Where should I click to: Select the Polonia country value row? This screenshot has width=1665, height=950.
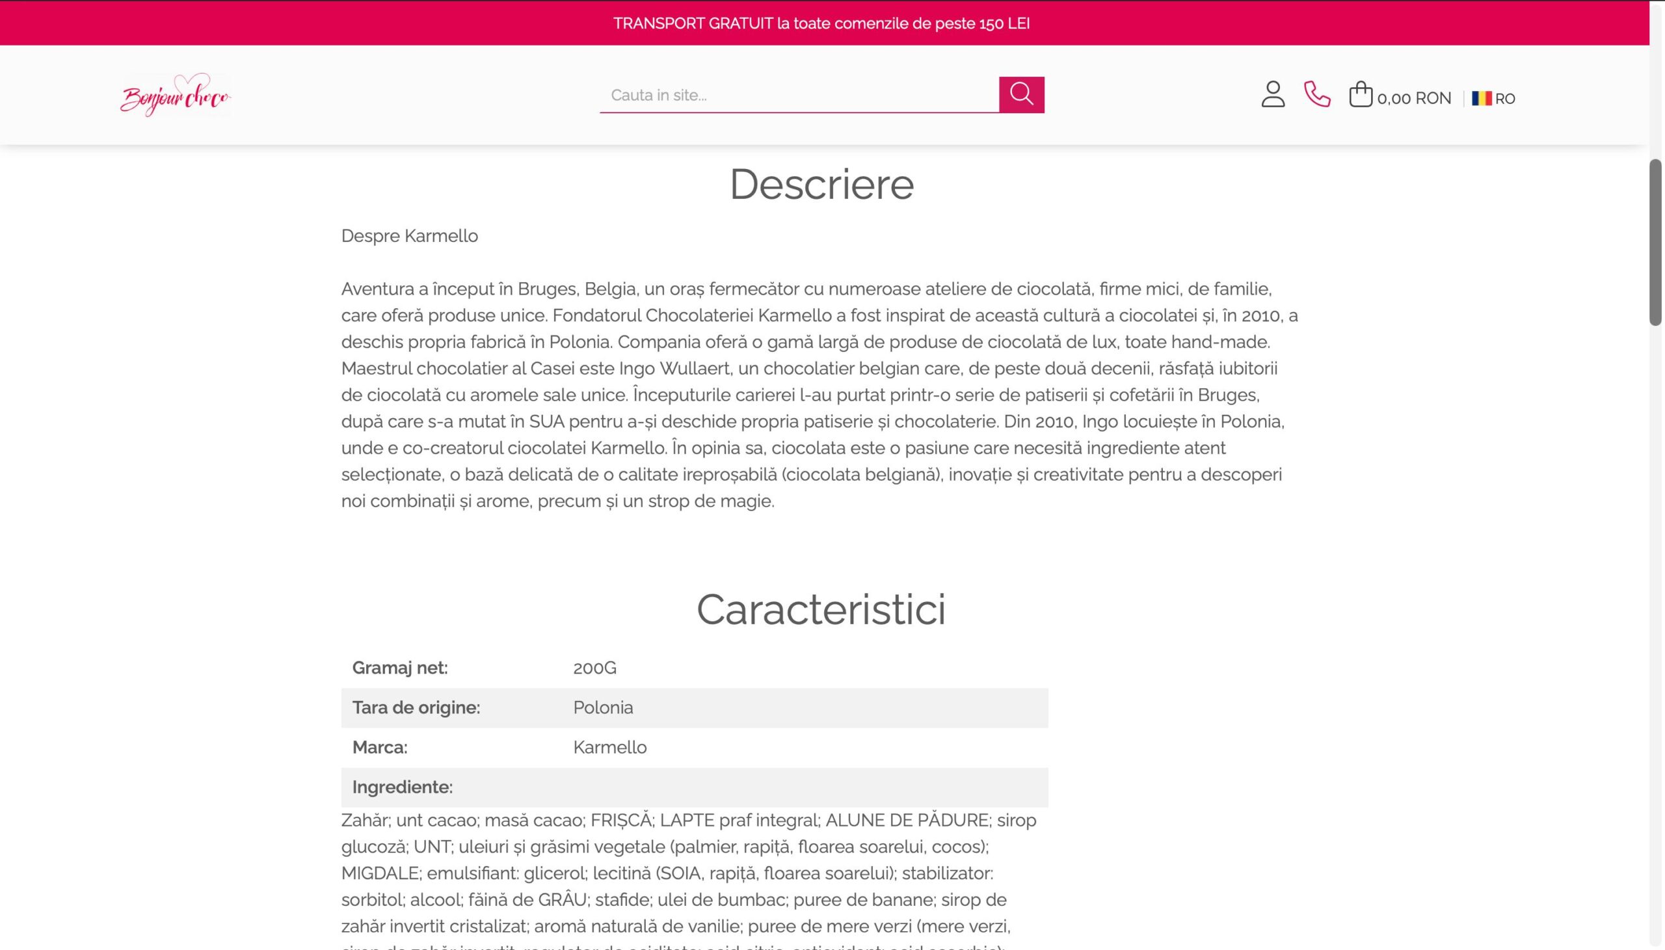pos(603,707)
